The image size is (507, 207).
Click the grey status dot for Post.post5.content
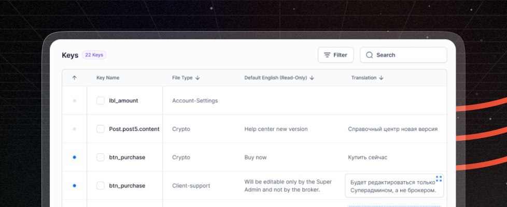pyautogui.click(x=75, y=129)
